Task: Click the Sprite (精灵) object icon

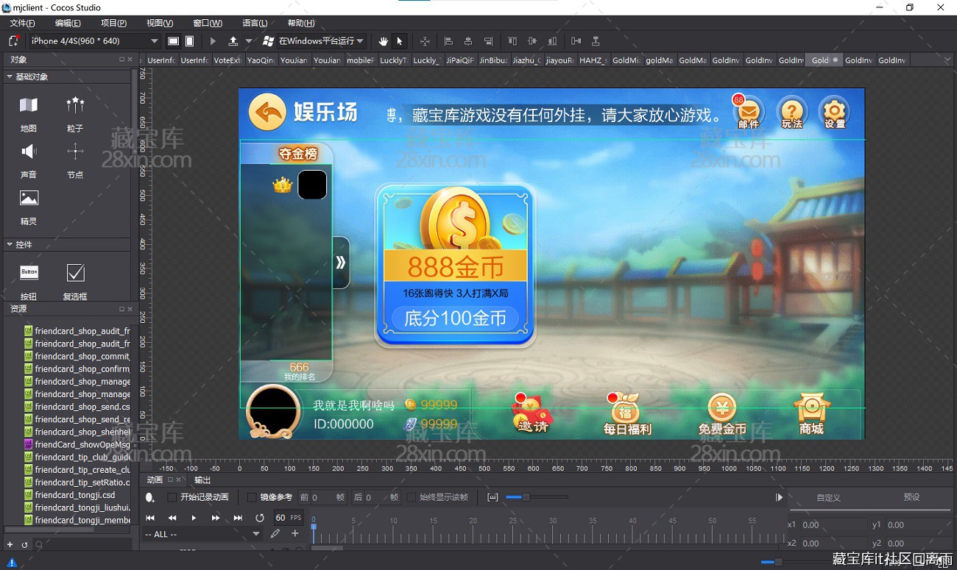Action: pos(29,199)
